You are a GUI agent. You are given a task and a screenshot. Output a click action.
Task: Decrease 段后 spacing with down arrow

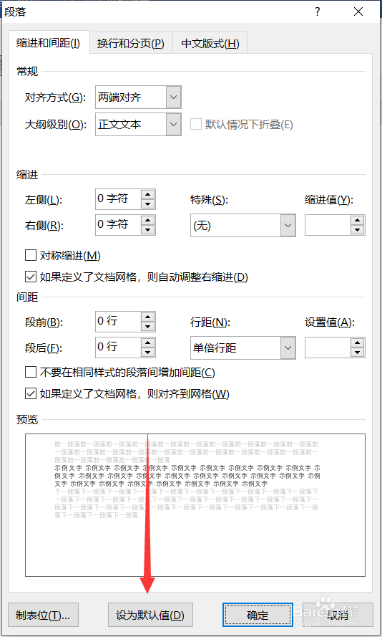click(x=147, y=353)
